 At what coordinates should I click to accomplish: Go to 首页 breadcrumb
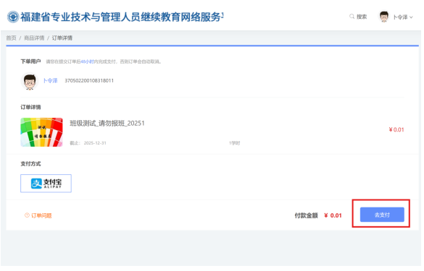pyautogui.click(x=12, y=38)
